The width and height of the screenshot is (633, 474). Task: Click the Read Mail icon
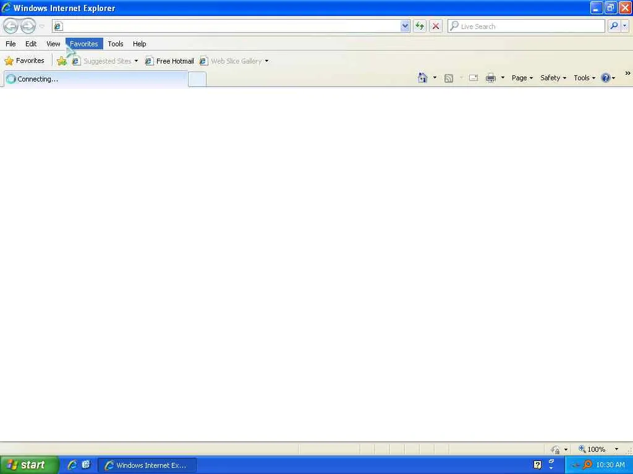473,78
